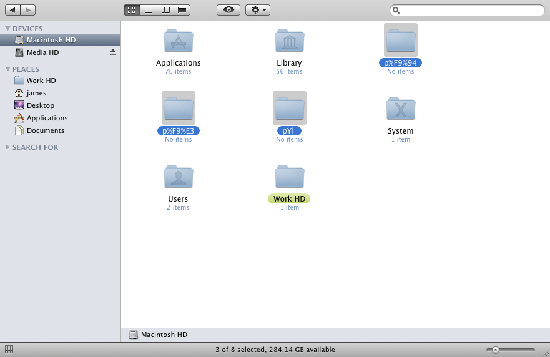Go back with the left arrow button
The width and height of the screenshot is (550, 357).
13,10
